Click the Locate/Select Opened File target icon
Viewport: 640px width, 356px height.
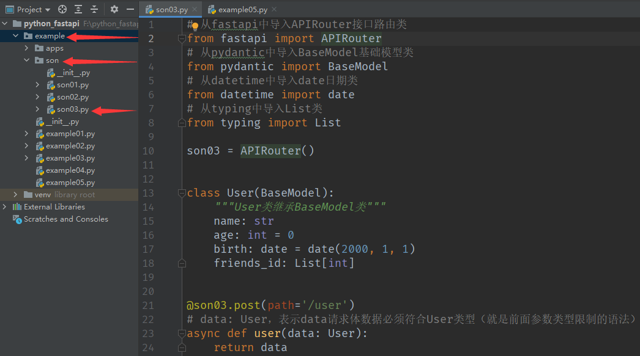click(x=62, y=10)
